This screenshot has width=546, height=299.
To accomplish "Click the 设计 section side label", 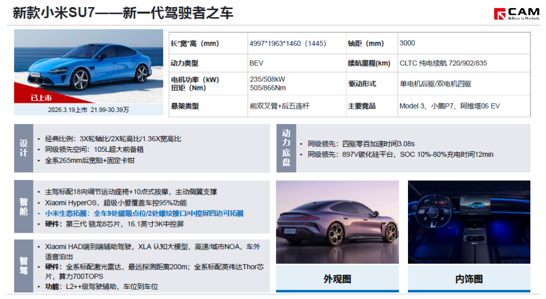I will click(x=24, y=148).
